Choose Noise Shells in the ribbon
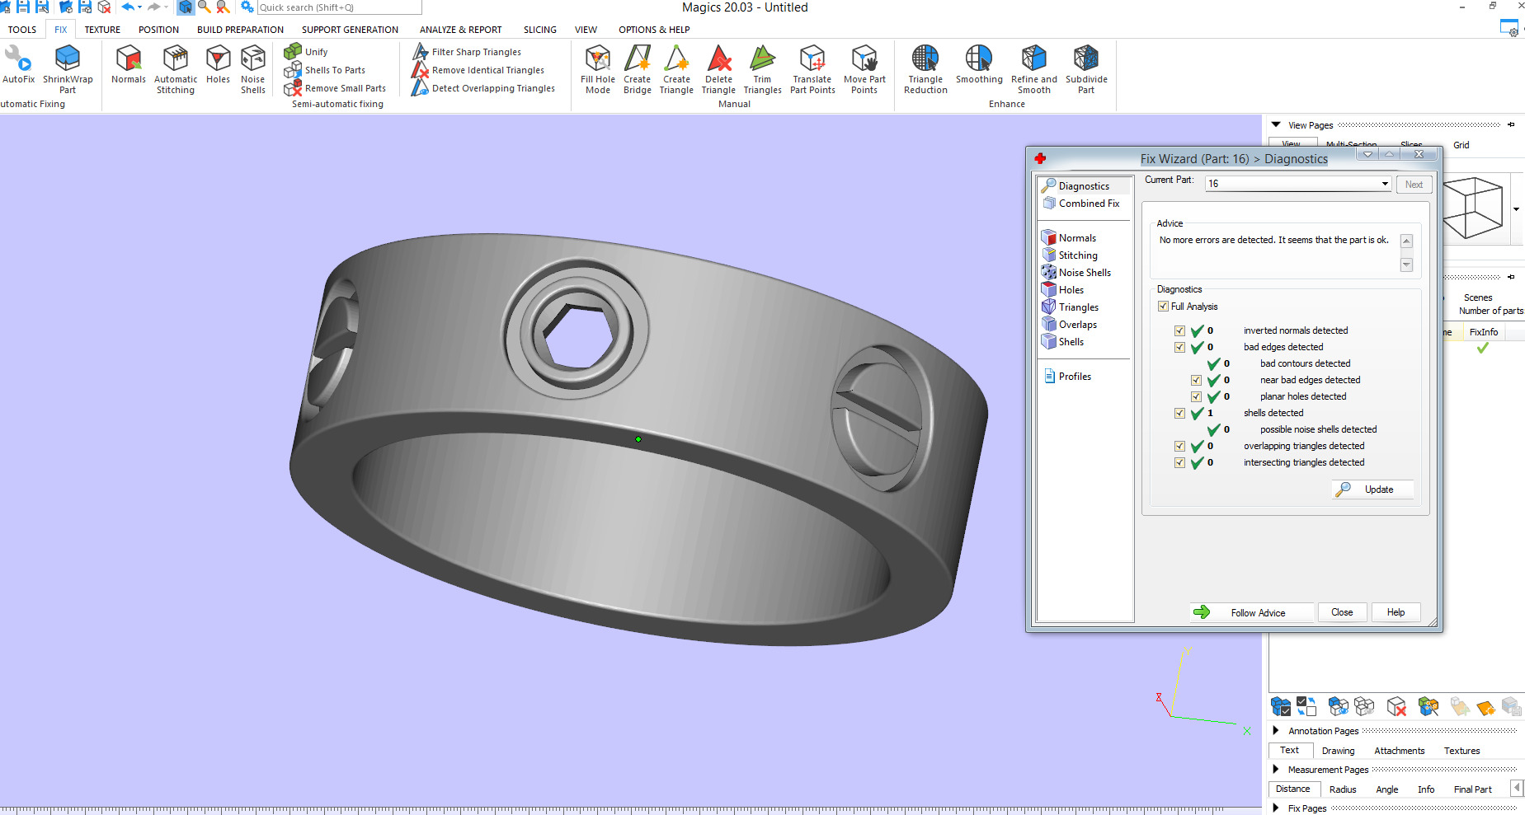Image resolution: width=1525 pixels, height=815 pixels. point(253,69)
